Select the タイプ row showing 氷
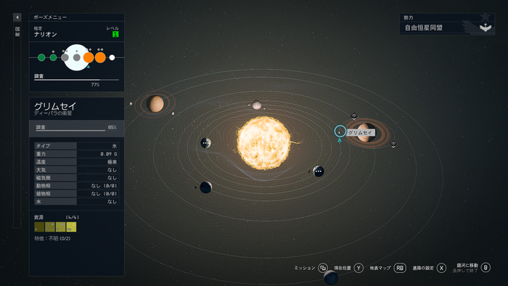The image size is (508, 286). 76,146
